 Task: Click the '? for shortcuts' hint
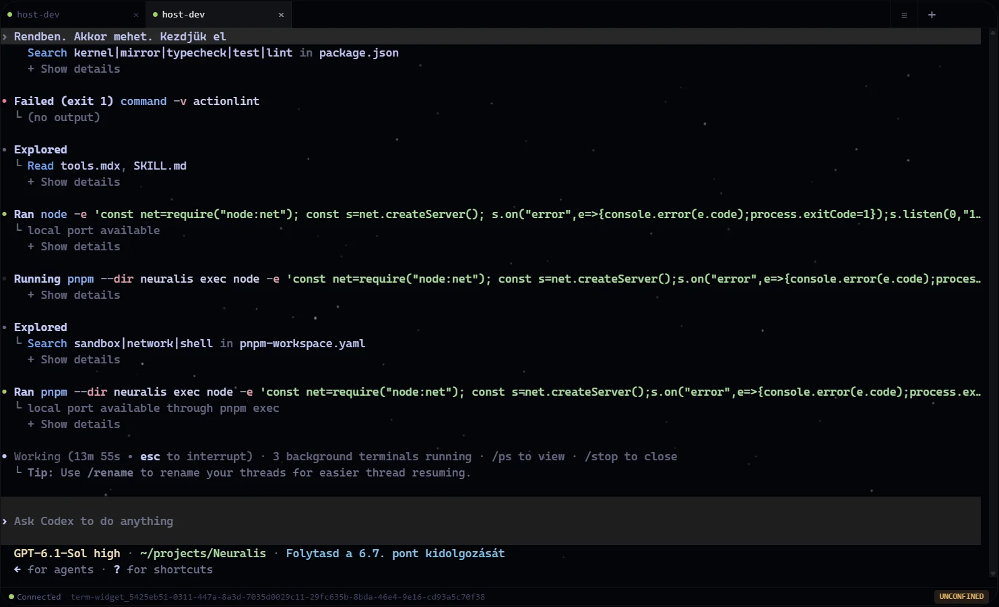(163, 569)
